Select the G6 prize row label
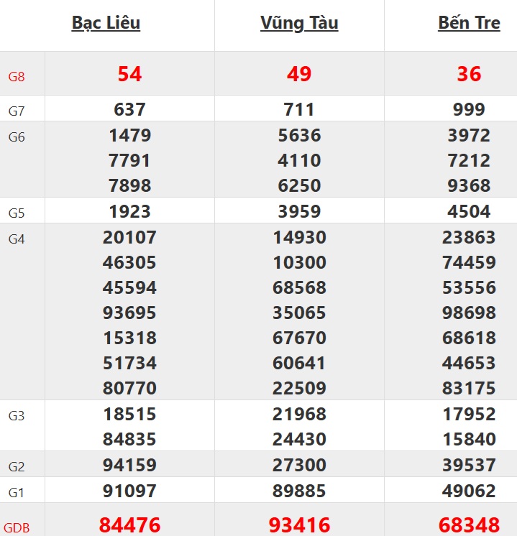This screenshot has width=517, height=536. click(17, 137)
